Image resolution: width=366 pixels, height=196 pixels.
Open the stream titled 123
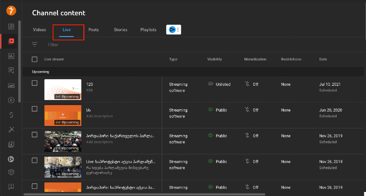pyautogui.click(x=89, y=84)
